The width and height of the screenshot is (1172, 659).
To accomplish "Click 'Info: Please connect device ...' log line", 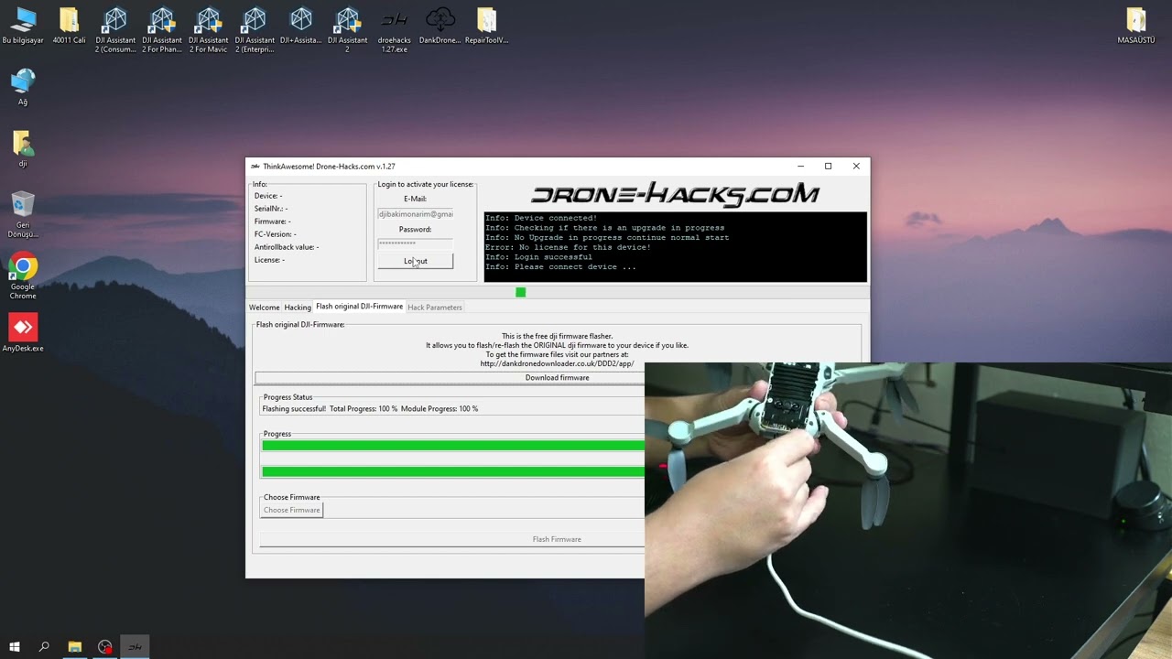I will [560, 267].
